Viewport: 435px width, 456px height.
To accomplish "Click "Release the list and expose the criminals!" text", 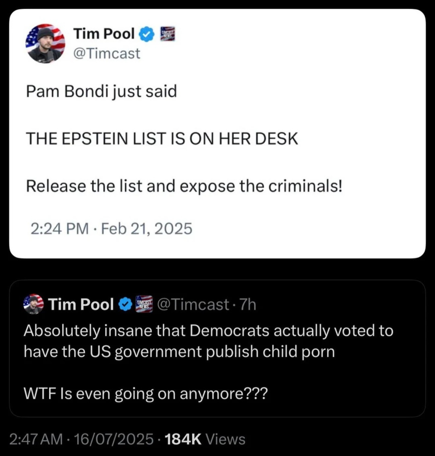I will point(184,186).
